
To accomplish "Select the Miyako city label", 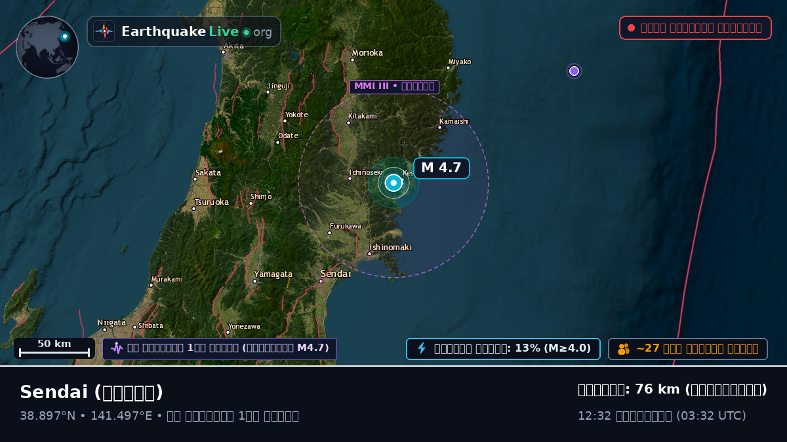I will [460, 62].
